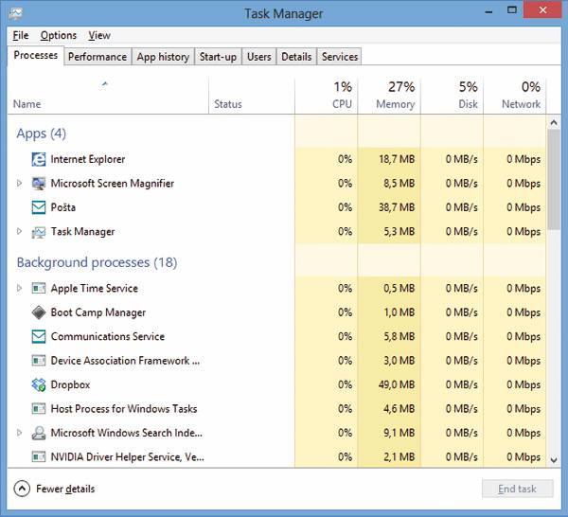
Task: Click the Host Process for Windows Tasks icon
Action: click(39, 409)
